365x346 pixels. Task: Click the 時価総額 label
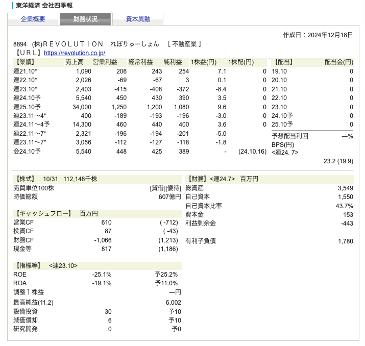pyautogui.click(x=26, y=197)
